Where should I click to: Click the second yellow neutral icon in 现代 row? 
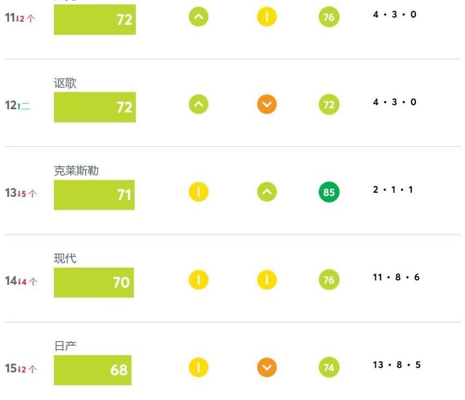(266, 280)
